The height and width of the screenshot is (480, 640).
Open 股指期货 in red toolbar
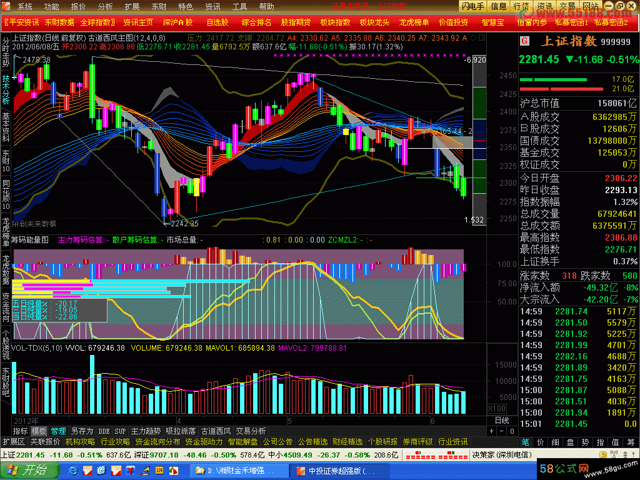(x=296, y=22)
